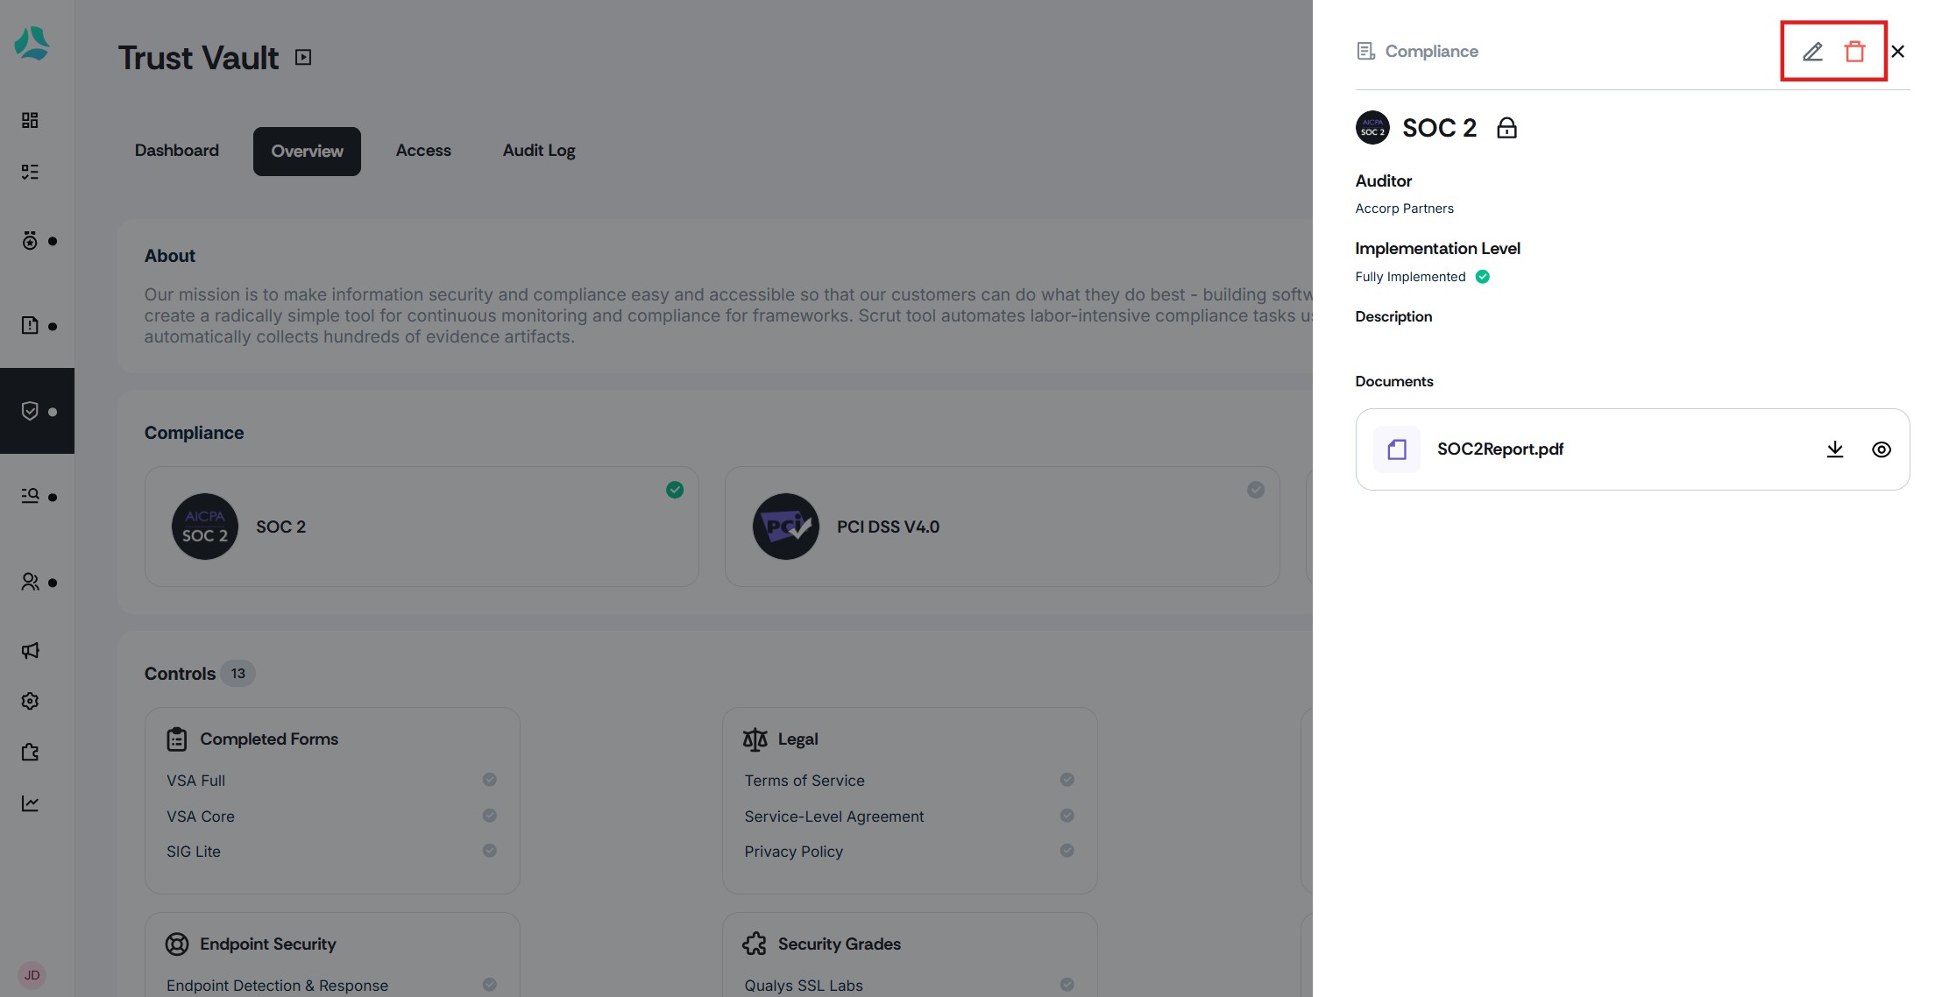This screenshot has width=1935, height=997.
Task: Toggle the Terms of Service checkmark
Action: [x=1067, y=780]
